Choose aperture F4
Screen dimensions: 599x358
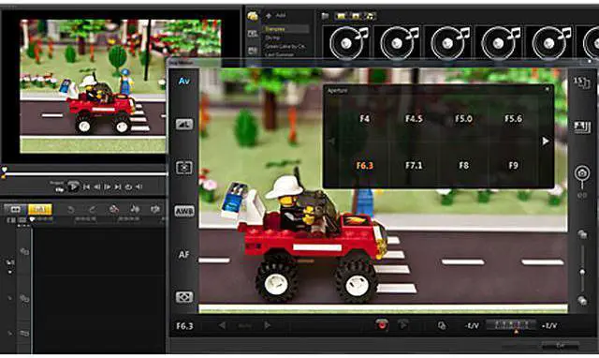[364, 119]
